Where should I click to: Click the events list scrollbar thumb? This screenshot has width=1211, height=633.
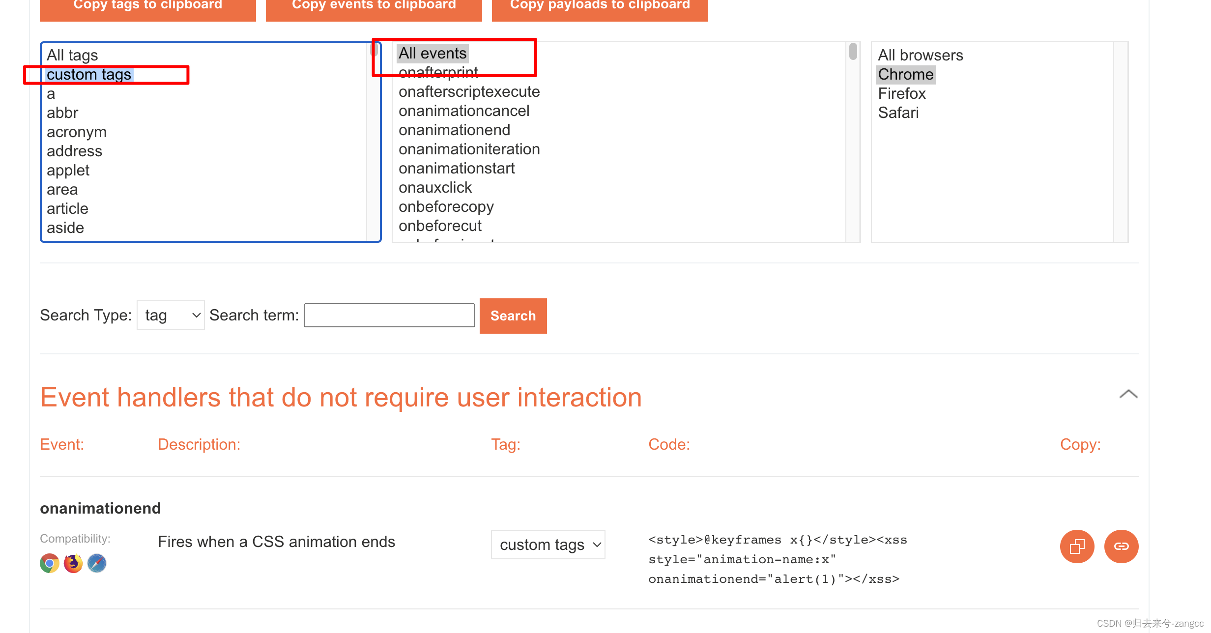pos(853,52)
